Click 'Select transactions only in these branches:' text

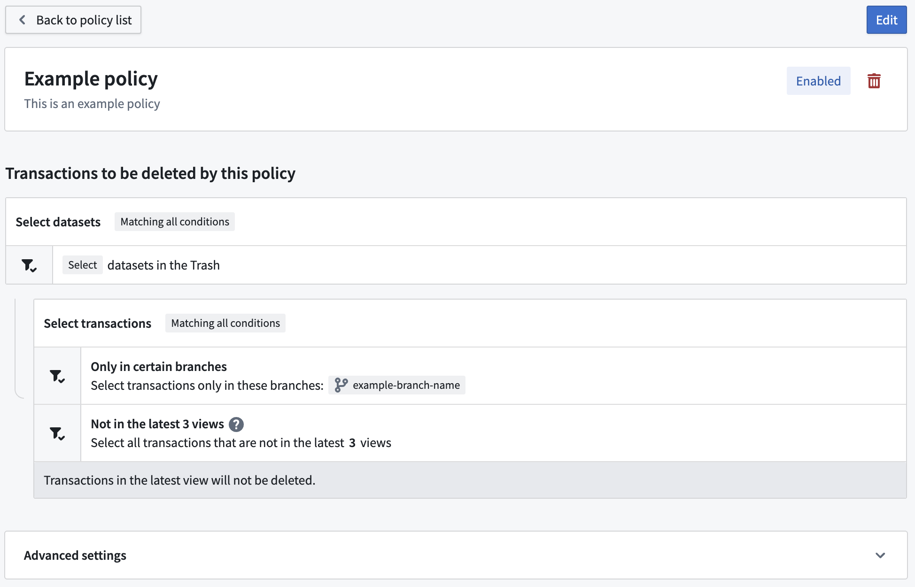point(207,385)
